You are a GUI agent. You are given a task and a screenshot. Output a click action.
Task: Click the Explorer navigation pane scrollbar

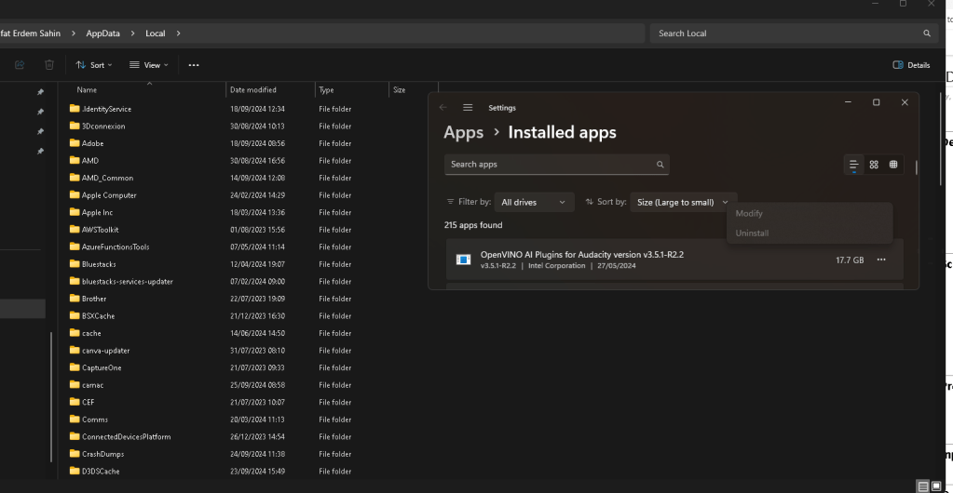click(x=51, y=396)
